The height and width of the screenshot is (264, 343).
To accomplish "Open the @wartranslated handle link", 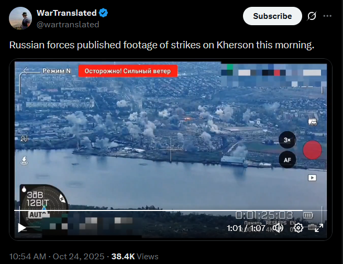I will pyautogui.click(x=68, y=25).
